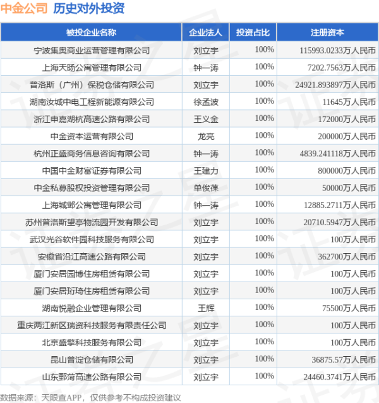Click 北京盛擎科技服务有限公司 cell
Image resolution: width=379 pixels, height=403 pixels.
pos(92,343)
